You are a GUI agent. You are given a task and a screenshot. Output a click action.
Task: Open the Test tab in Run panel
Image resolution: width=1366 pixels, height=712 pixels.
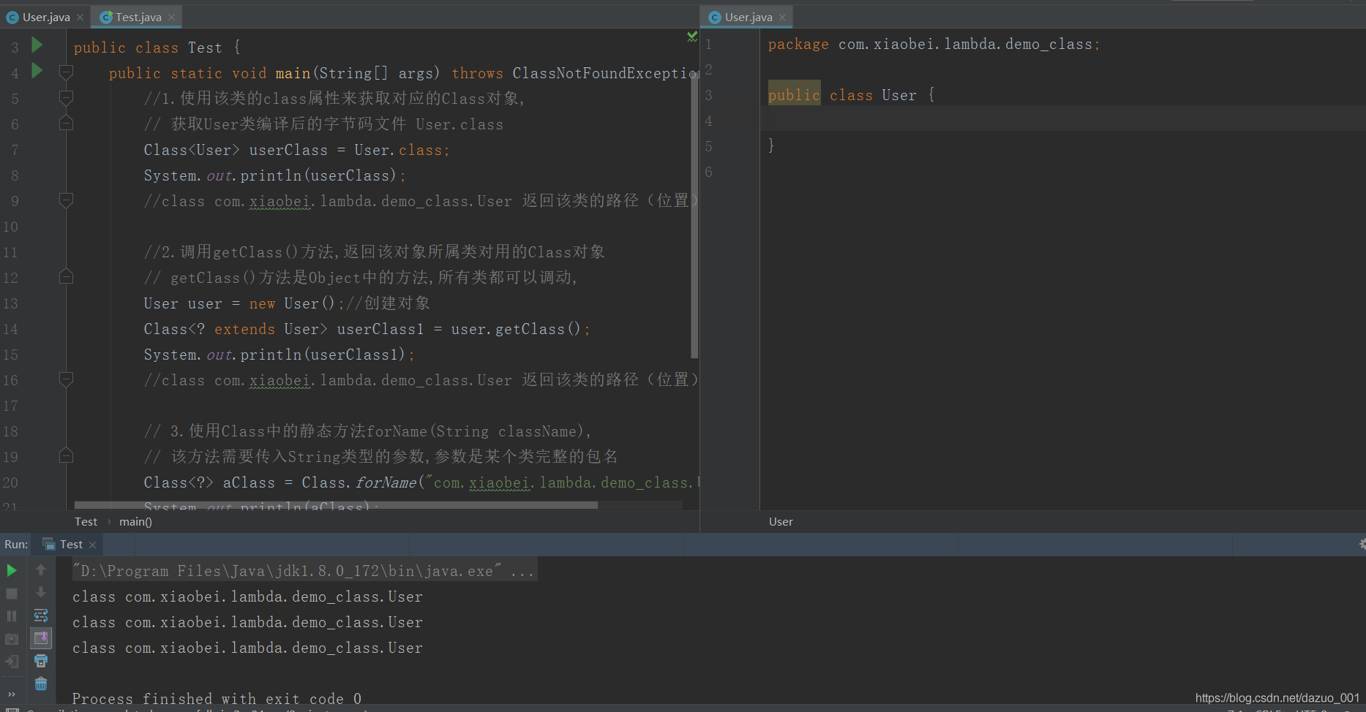point(70,544)
